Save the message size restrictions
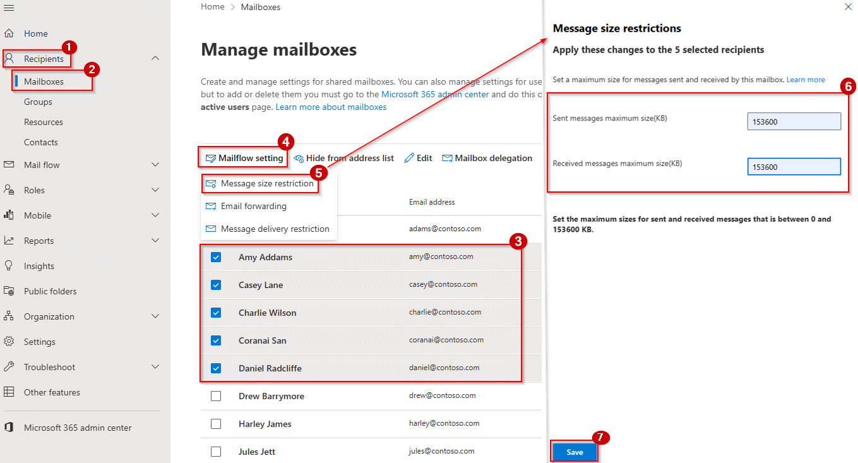The image size is (858, 463). (x=573, y=452)
